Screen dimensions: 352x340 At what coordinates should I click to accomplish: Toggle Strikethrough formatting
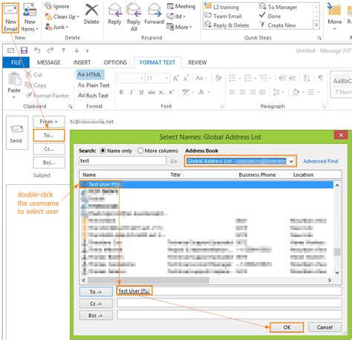coord(151,92)
